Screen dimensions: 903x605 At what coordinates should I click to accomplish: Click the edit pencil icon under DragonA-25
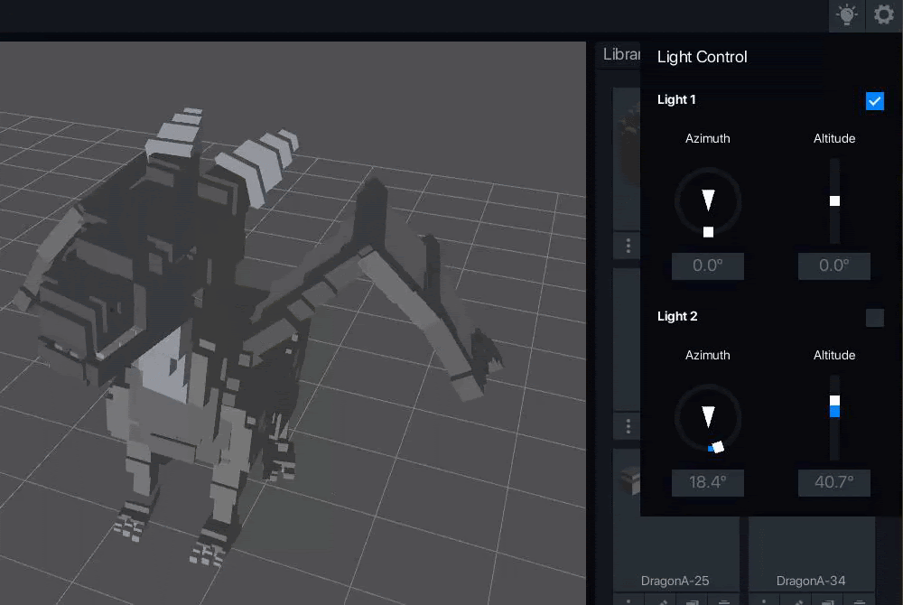click(661, 600)
